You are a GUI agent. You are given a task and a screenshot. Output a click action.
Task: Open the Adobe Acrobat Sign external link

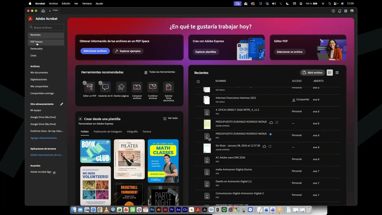[x=43, y=172]
